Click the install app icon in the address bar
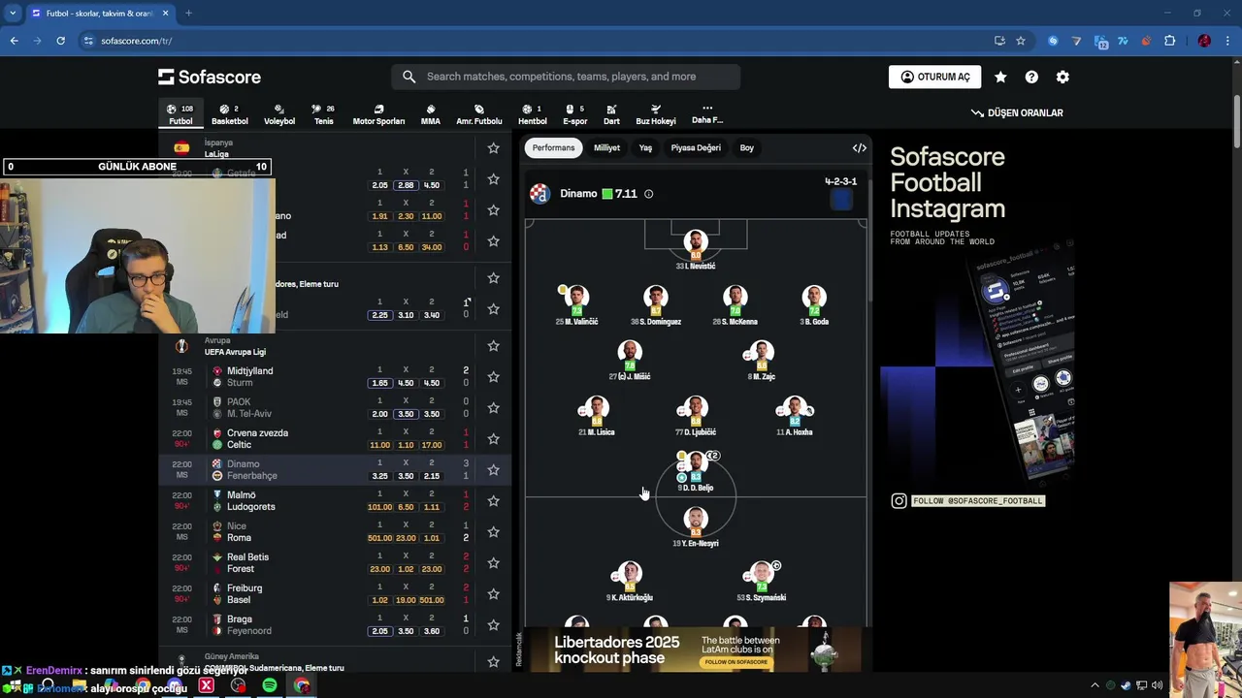1242x698 pixels. [x=999, y=41]
